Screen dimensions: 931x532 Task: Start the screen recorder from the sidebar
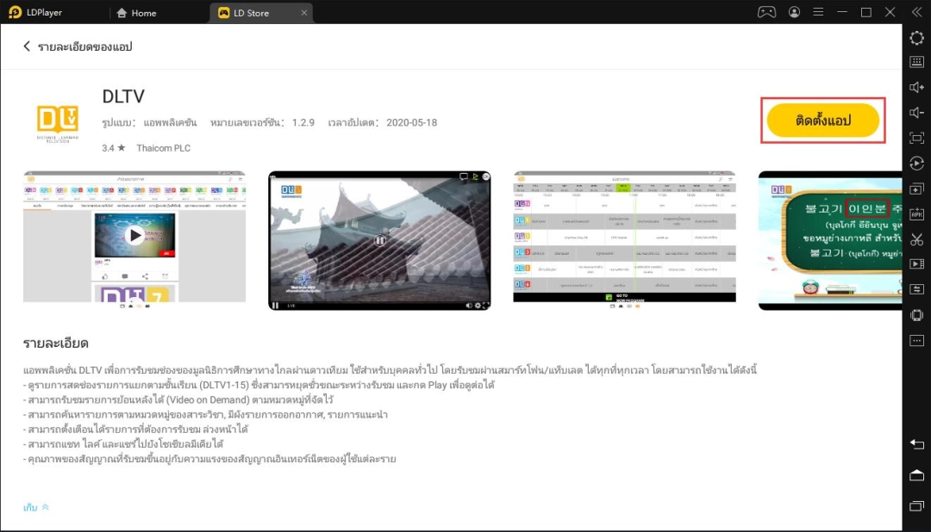916,264
